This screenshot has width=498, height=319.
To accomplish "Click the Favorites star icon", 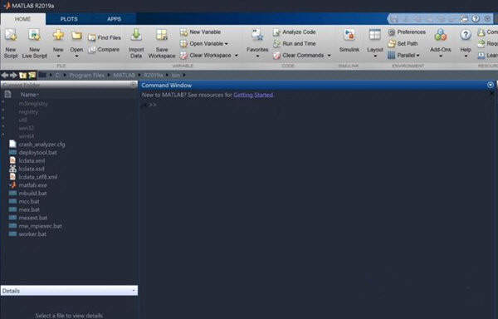I will click(x=257, y=35).
